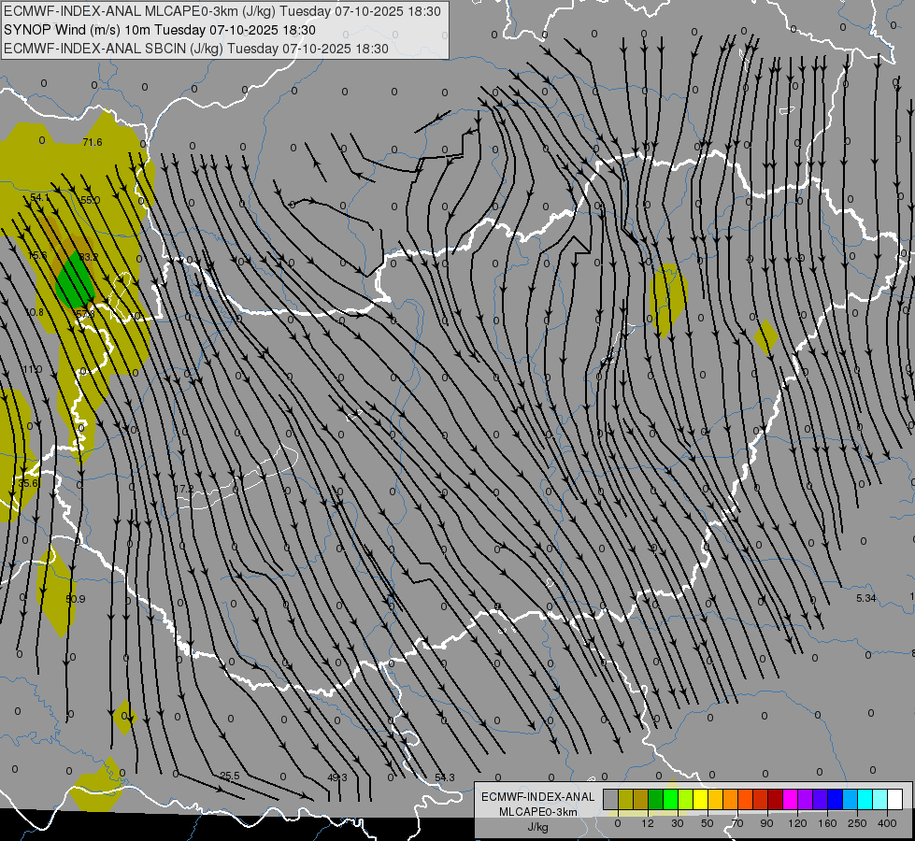Click the 25.5 value near bottom
This screenshot has height=841, width=915.
[x=230, y=776]
